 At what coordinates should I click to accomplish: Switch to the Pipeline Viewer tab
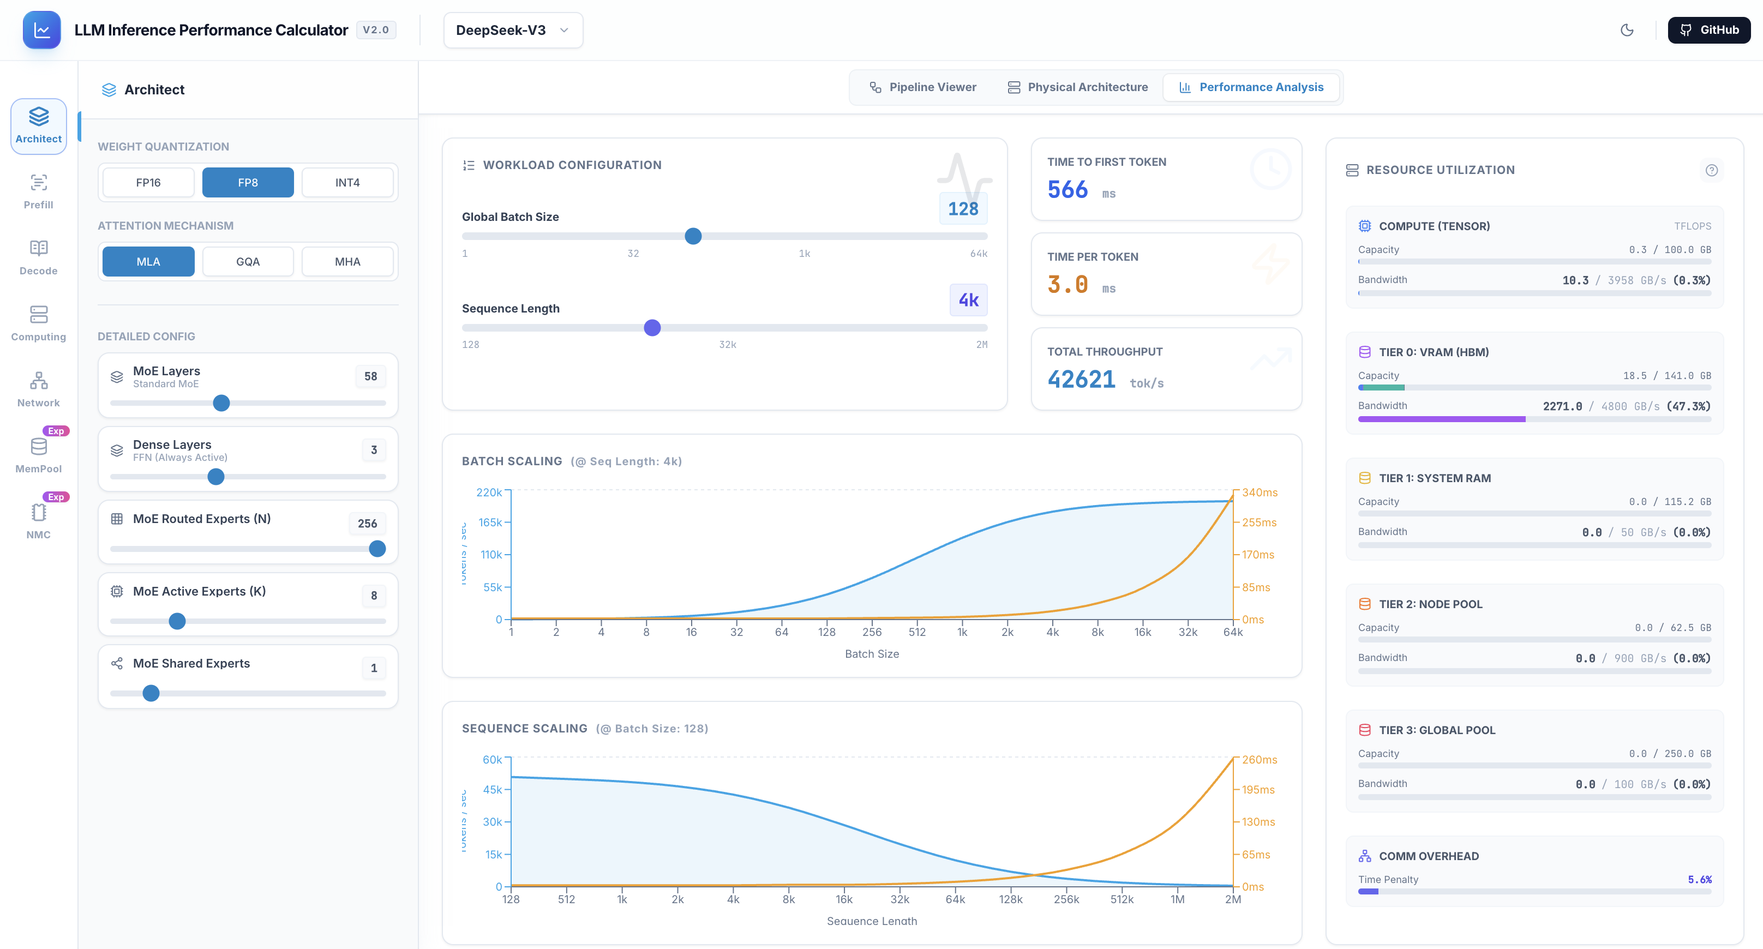tap(922, 87)
